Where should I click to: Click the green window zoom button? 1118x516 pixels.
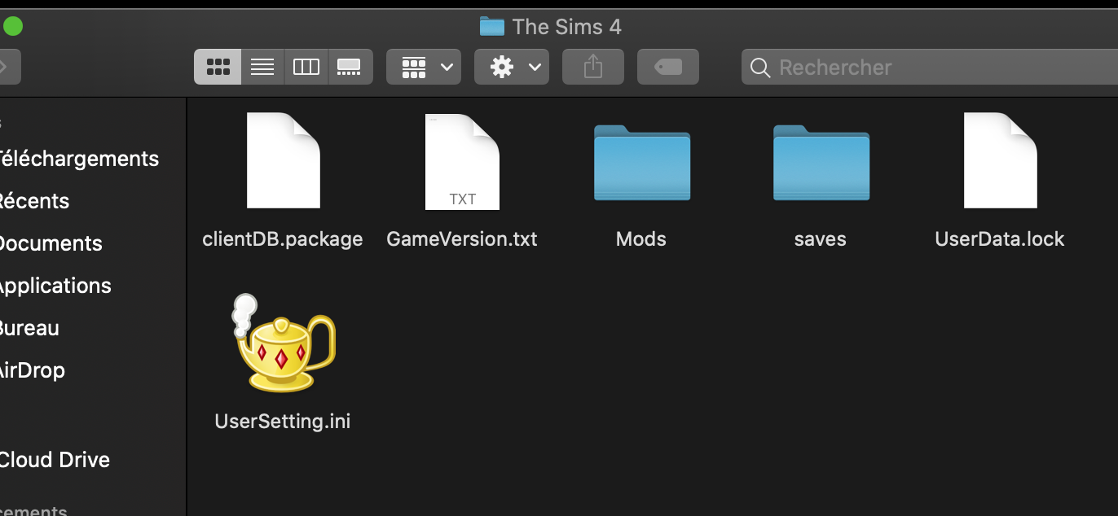(13, 27)
